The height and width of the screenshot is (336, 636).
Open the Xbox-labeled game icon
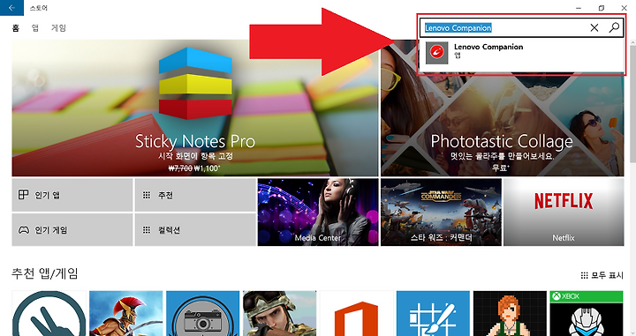point(587,313)
